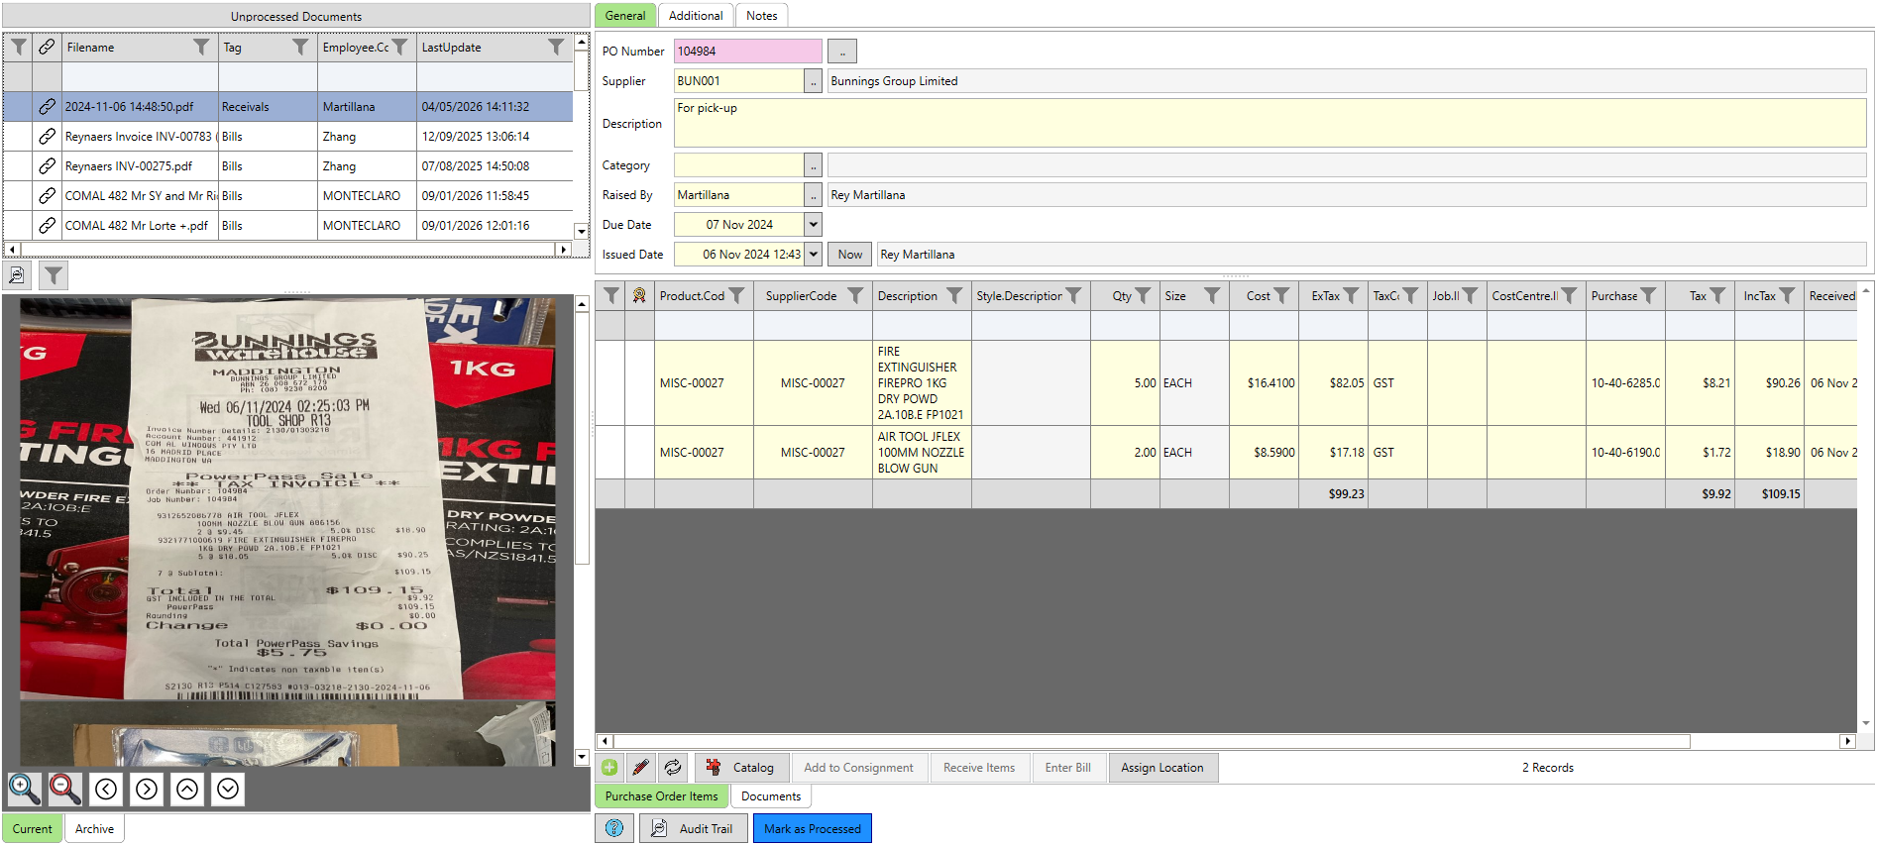Viewport: 1877px width, 846px height.
Task: Click the SupplierCode column filter icon
Action: (855, 295)
